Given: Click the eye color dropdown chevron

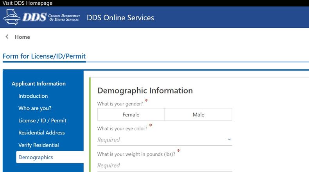Looking at the screenshot, I should coord(229,140).
